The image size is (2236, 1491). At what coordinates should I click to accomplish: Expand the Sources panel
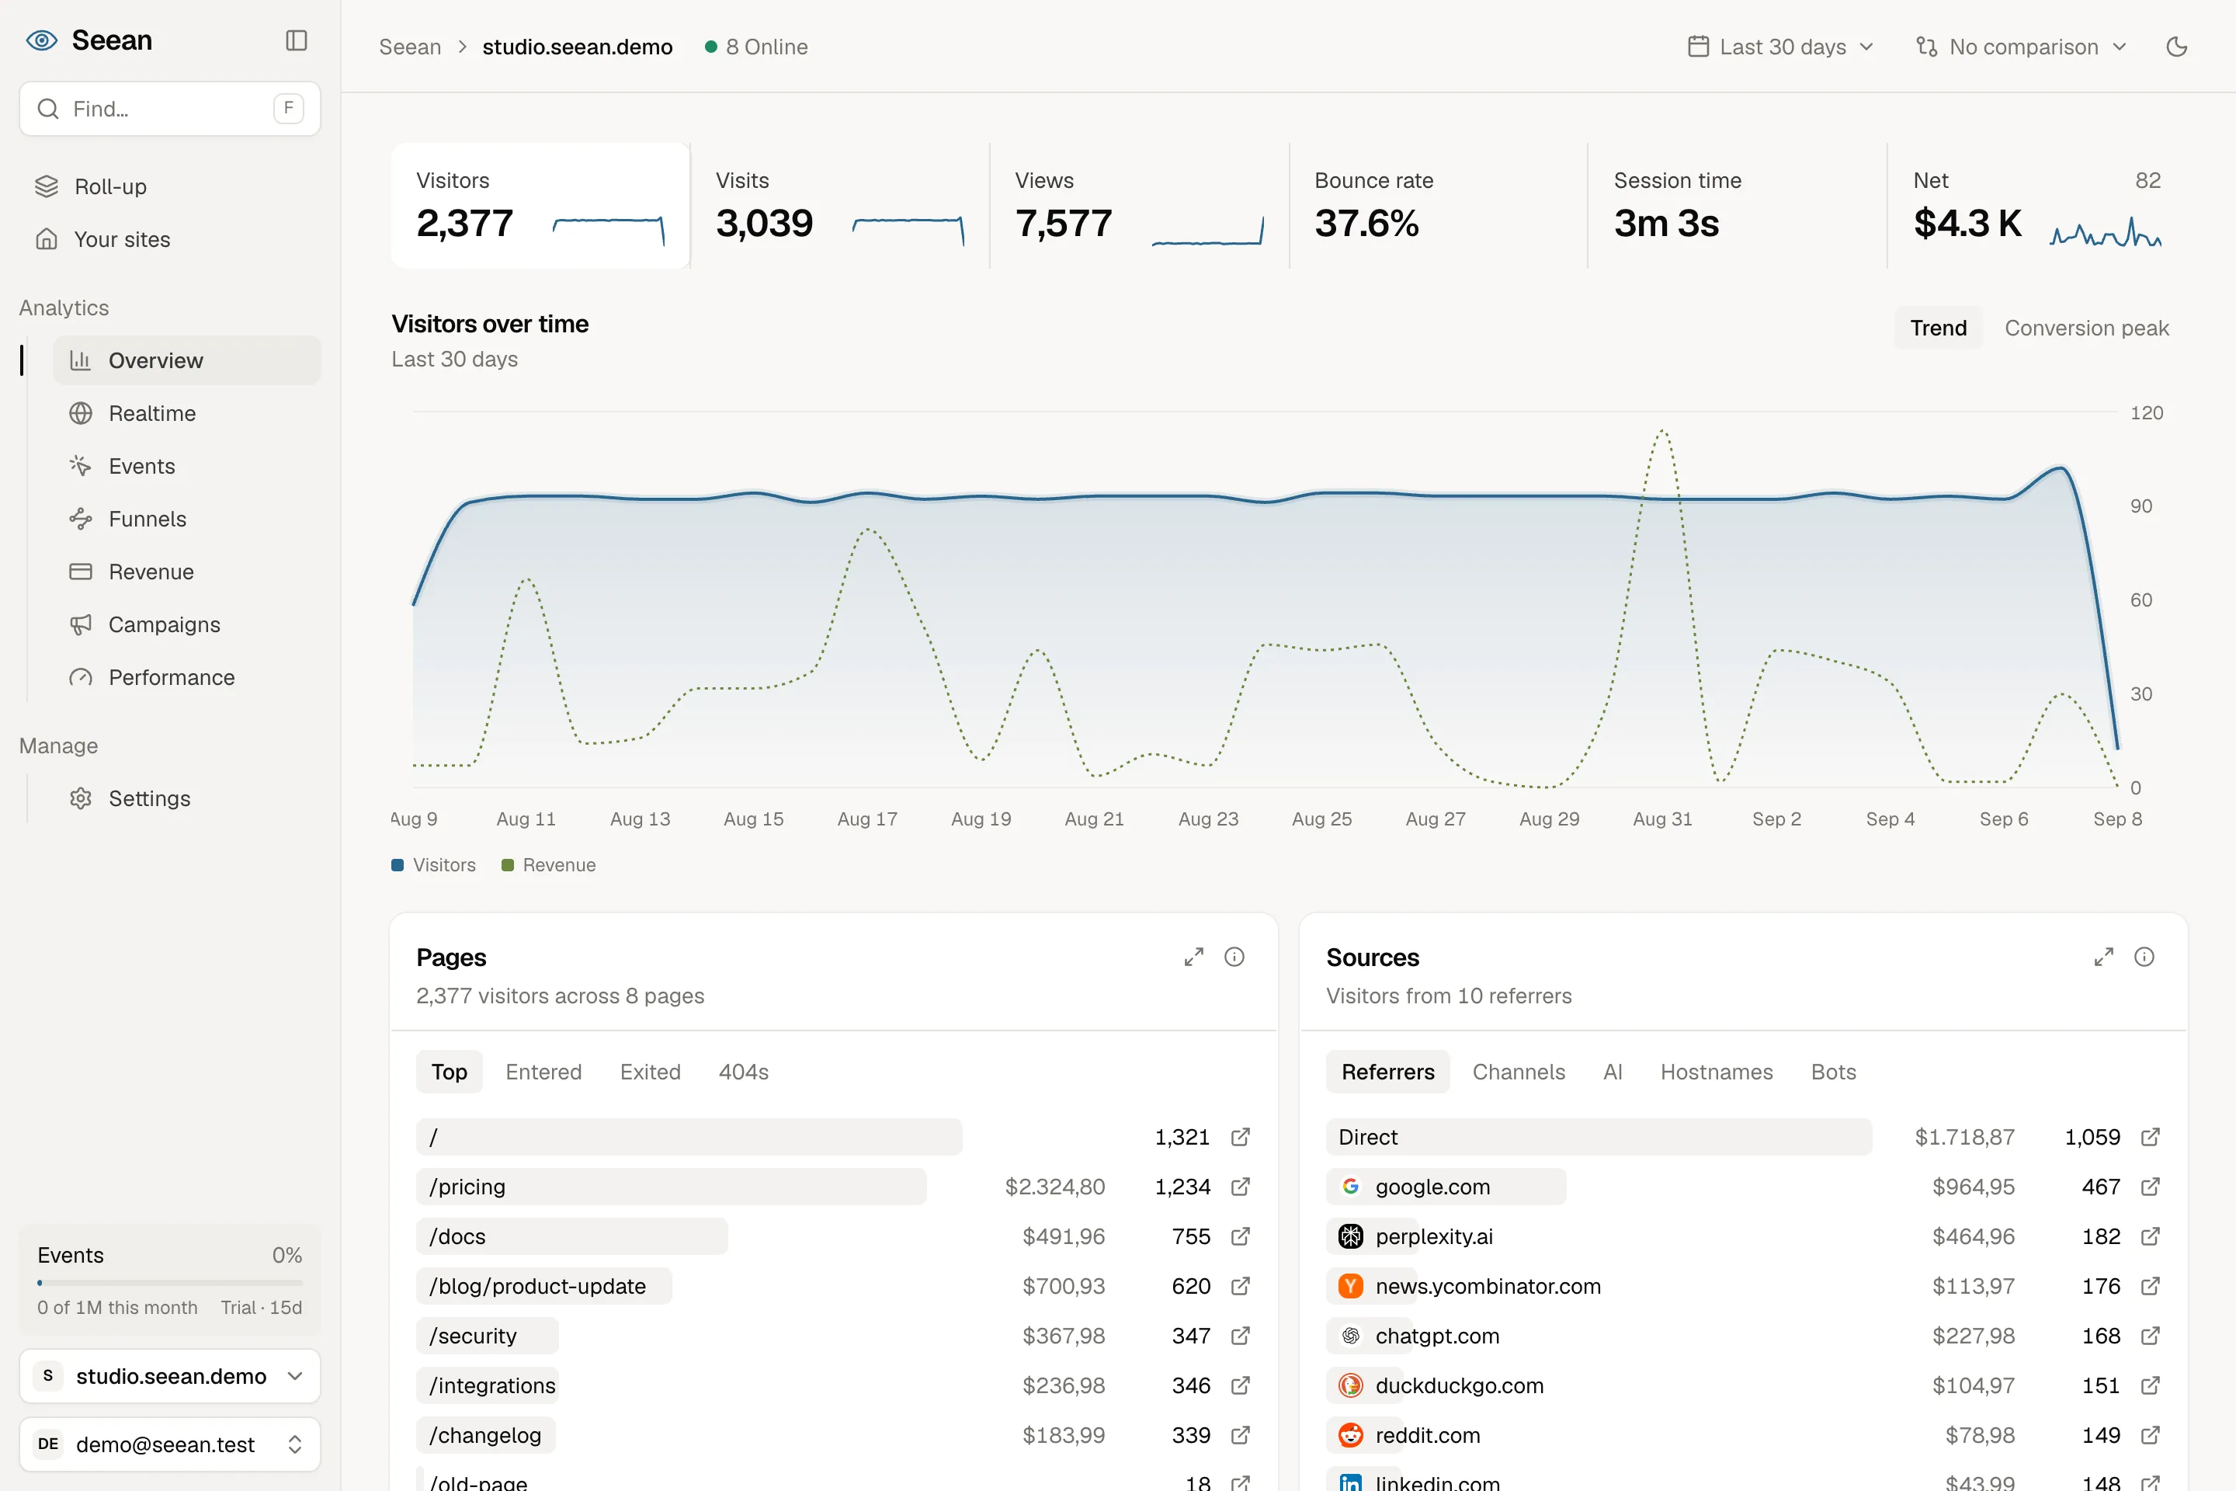[x=2104, y=957]
